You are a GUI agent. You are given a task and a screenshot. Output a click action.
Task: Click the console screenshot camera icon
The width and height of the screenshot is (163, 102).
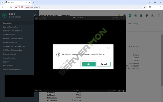[x=109, y=91]
